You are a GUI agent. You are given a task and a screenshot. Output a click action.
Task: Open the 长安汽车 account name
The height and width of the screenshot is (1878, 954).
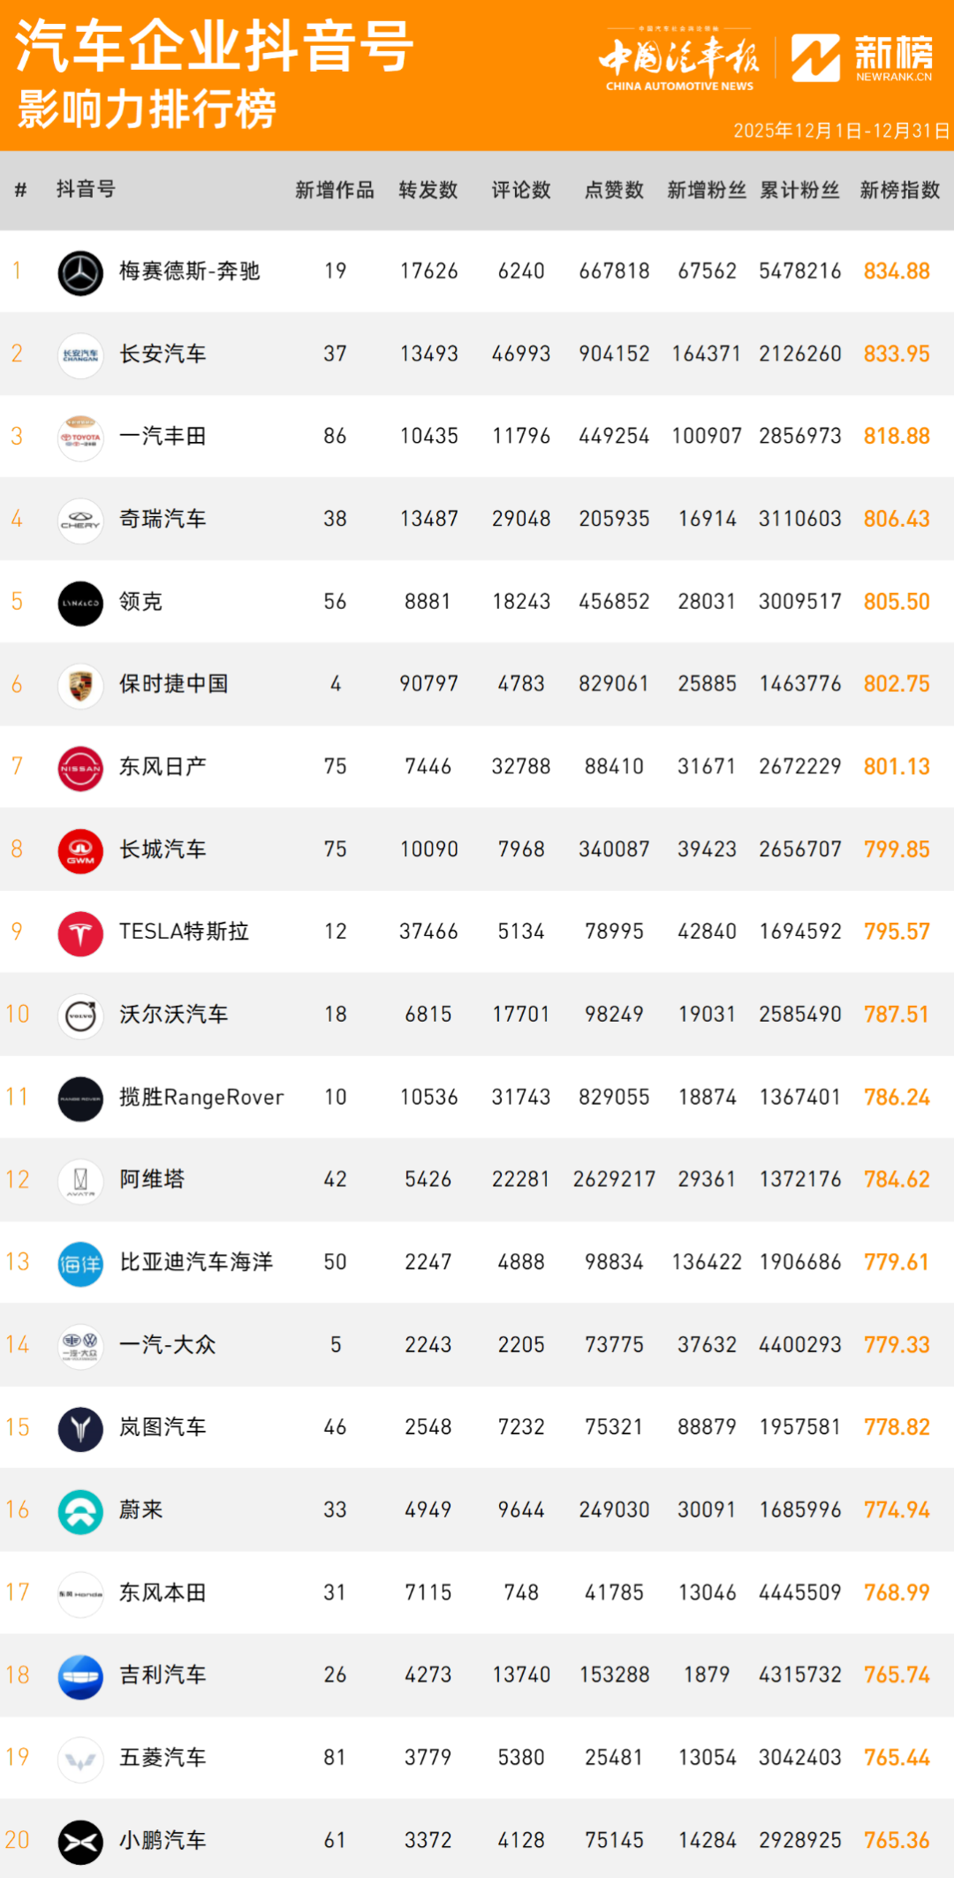coord(163,354)
